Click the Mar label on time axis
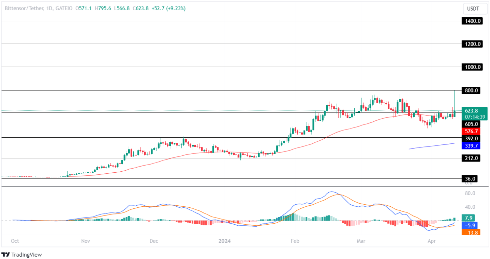The image size is (490, 259). click(361, 241)
